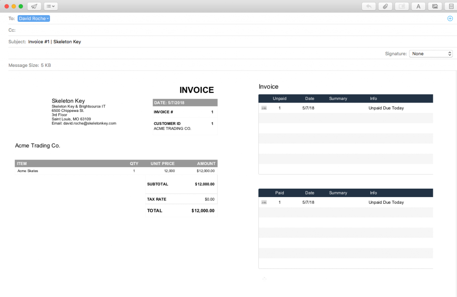Click the UNIT PRICE column header
Screen dimensions: 457x297
(162, 164)
